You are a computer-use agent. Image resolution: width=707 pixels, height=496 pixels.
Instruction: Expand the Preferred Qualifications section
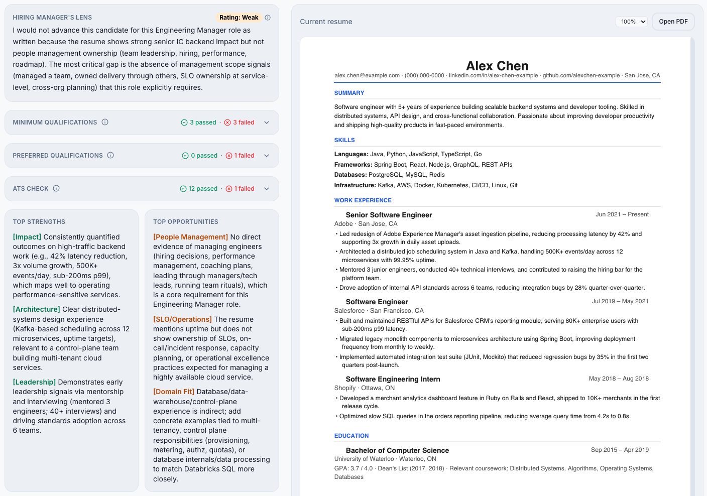pyautogui.click(x=267, y=155)
